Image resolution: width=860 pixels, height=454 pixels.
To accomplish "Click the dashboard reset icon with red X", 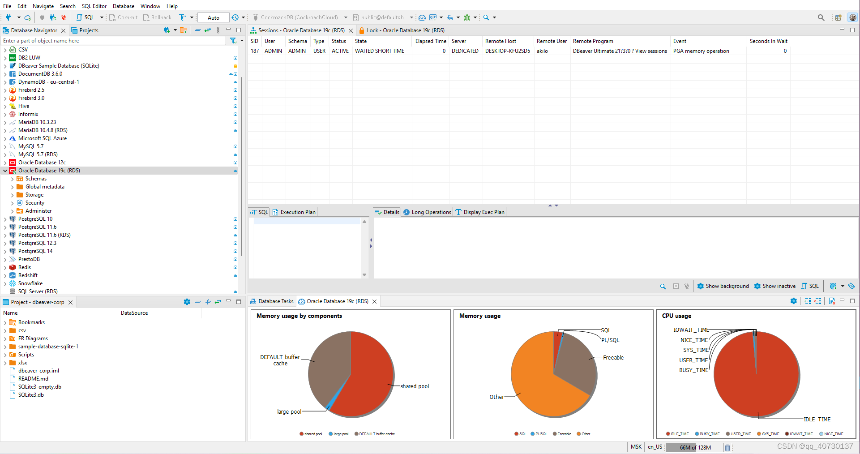I will click(x=832, y=301).
